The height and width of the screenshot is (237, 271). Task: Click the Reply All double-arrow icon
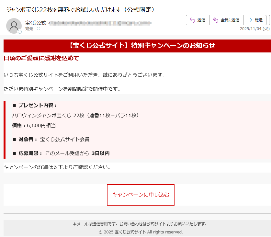216,20
